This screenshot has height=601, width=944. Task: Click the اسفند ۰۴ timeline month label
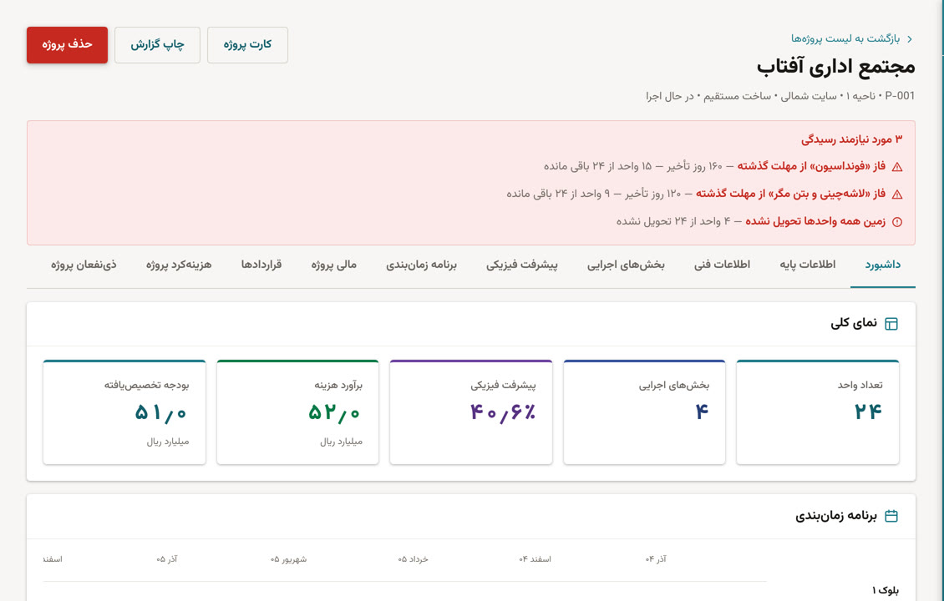pos(535,559)
